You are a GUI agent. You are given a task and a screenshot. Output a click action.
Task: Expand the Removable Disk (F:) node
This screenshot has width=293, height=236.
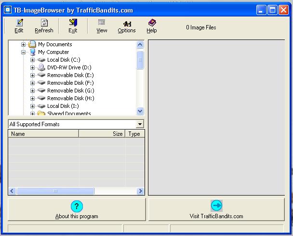click(x=32, y=83)
